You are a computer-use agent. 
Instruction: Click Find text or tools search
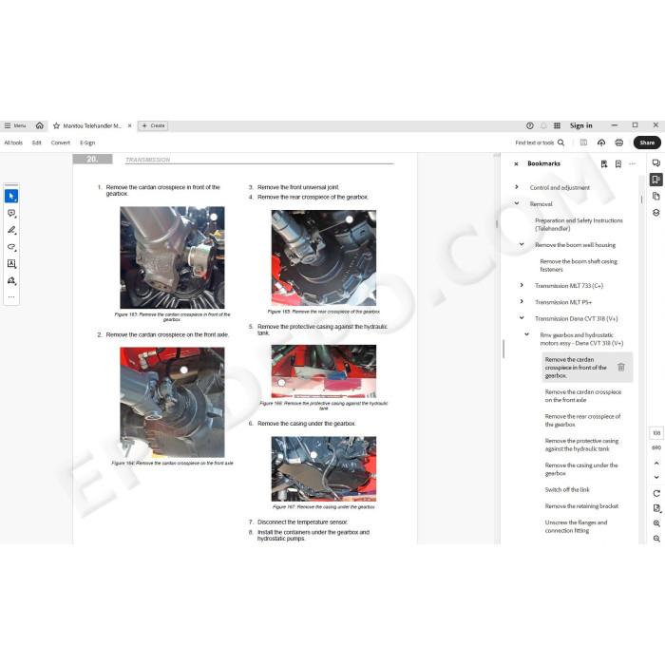(x=540, y=142)
